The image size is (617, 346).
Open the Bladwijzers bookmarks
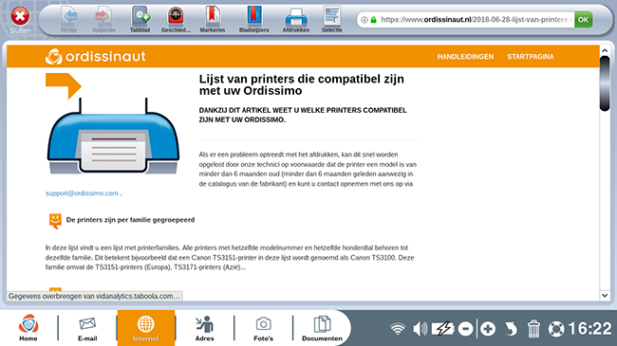(x=254, y=19)
